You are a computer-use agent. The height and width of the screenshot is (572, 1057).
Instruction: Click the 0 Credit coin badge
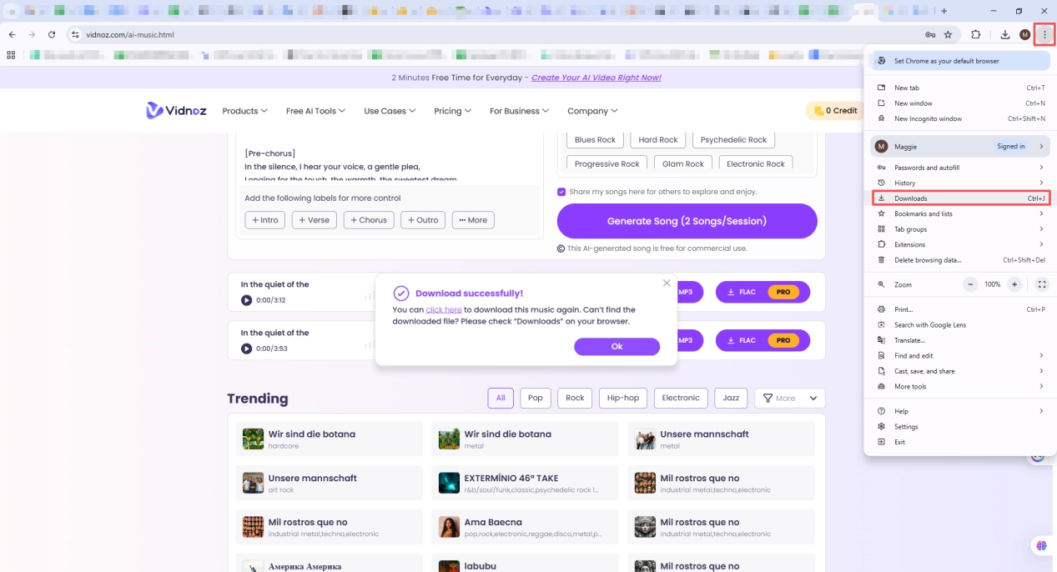[834, 109]
